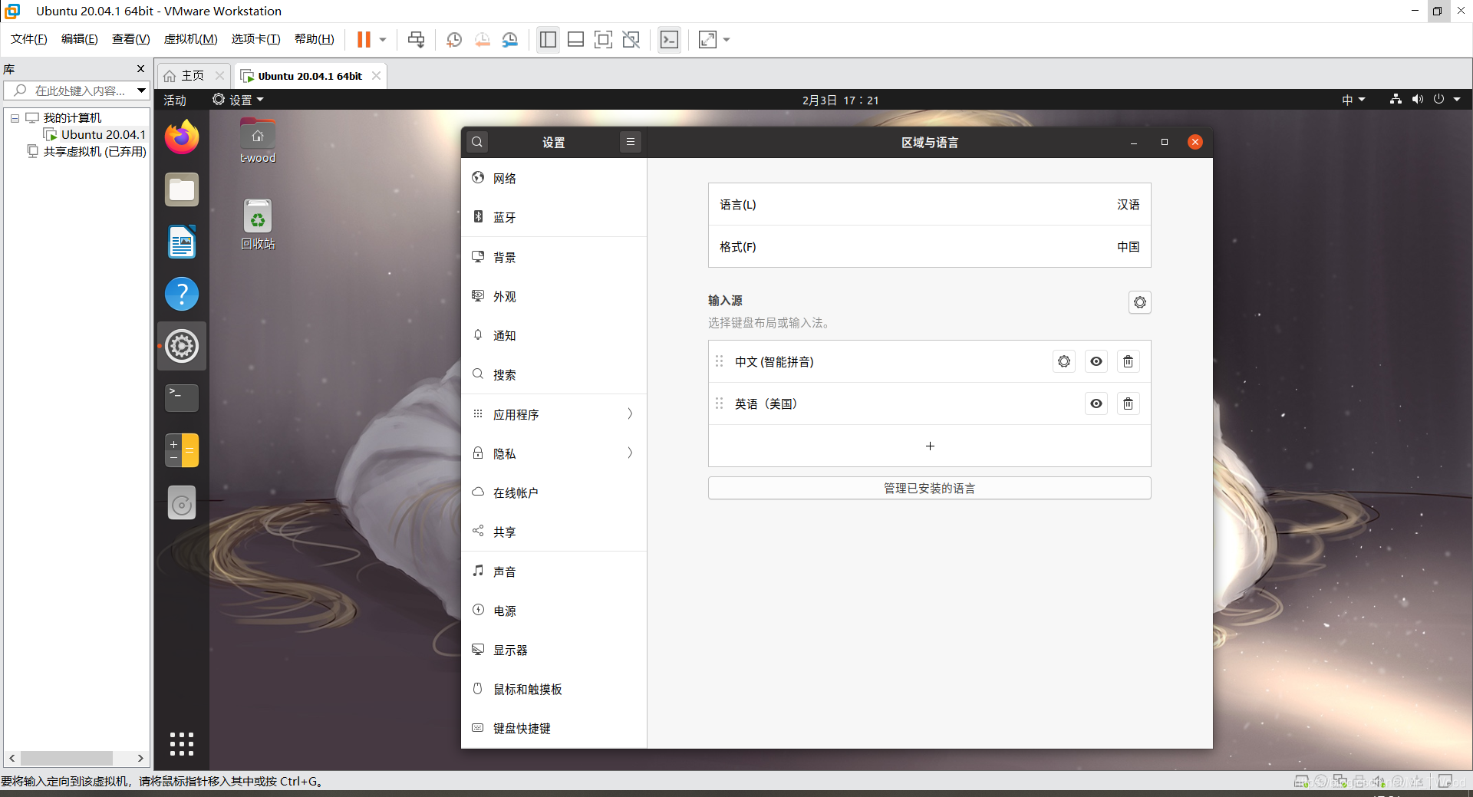Expand 隐私 submenu chevron
This screenshot has width=1473, height=797.
(630, 453)
